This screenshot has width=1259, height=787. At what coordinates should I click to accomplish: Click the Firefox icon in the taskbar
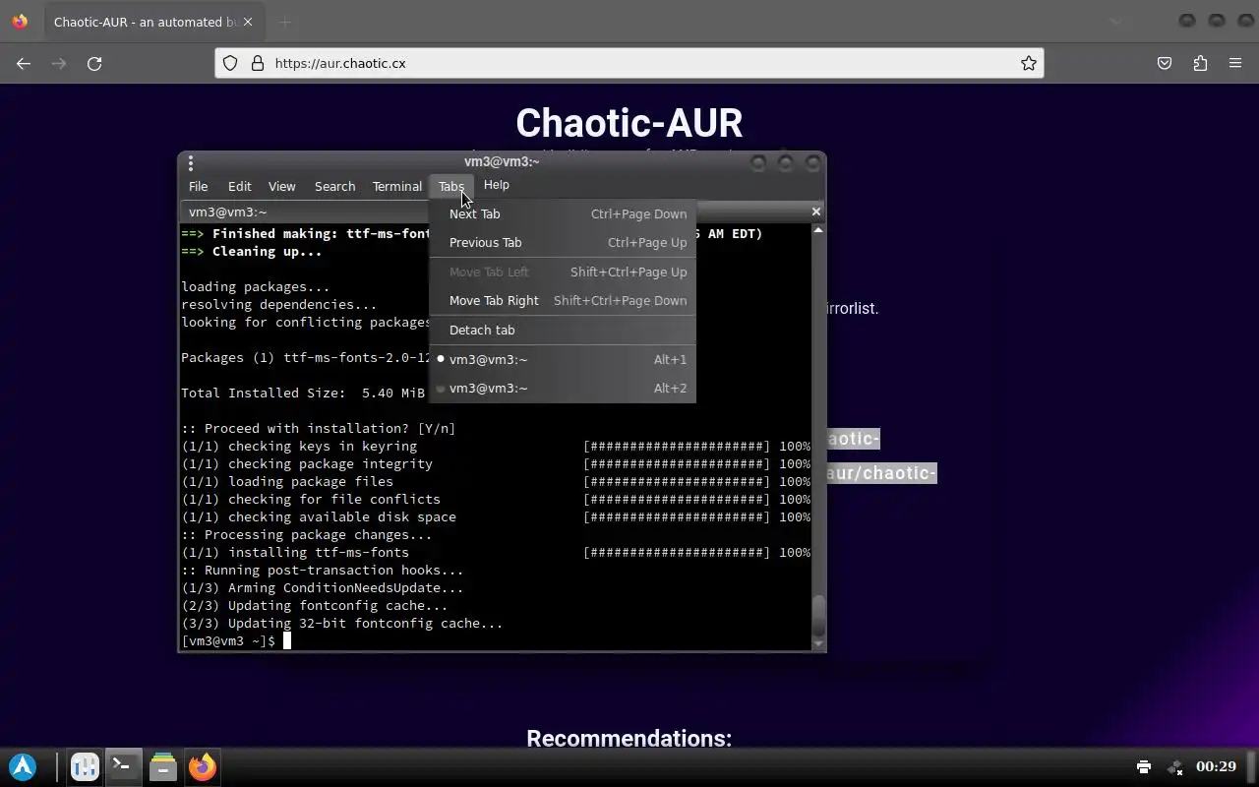coord(203,767)
